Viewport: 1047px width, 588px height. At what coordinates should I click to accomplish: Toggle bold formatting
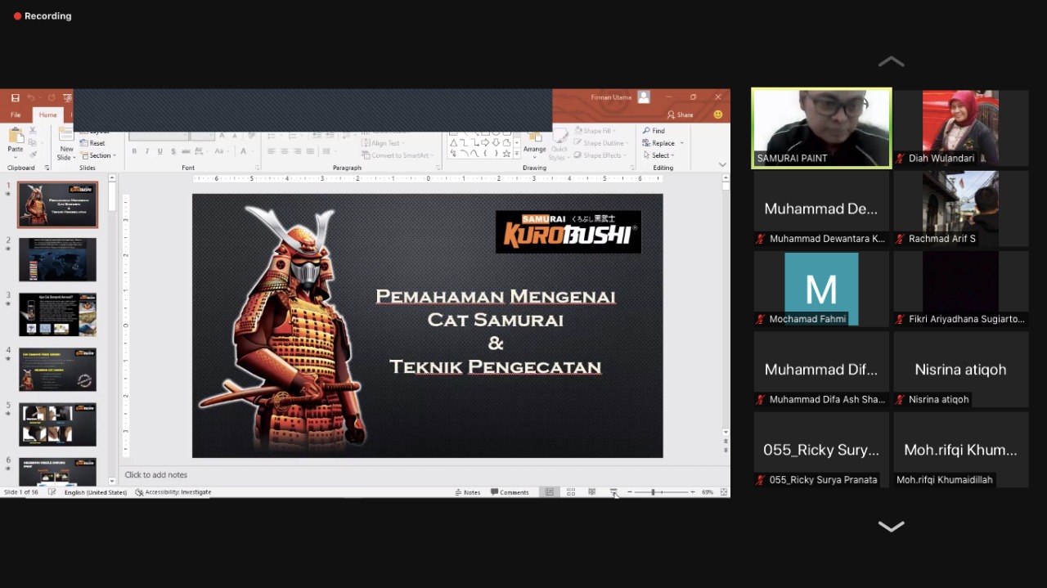pos(134,151)
